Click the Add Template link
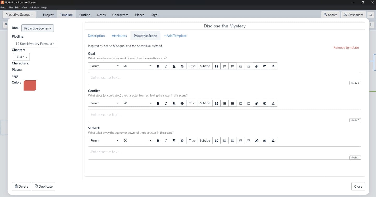 coord(175,36)
